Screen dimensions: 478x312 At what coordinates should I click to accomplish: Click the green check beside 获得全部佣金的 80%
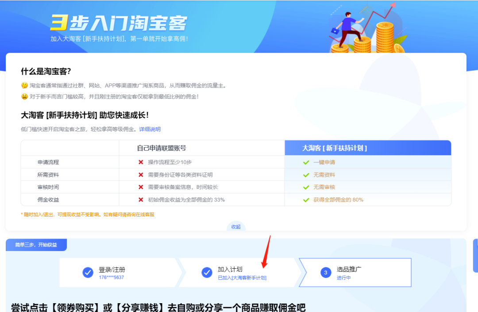tap(306, 200)
